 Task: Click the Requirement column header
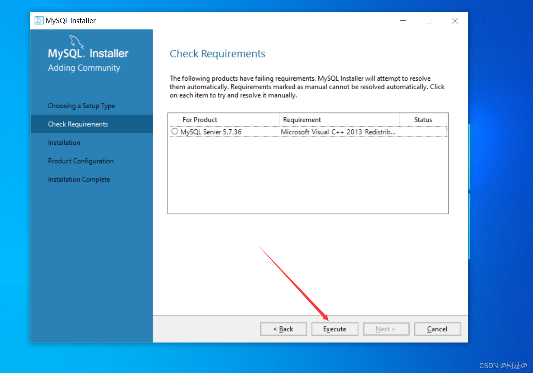point(339,120)
